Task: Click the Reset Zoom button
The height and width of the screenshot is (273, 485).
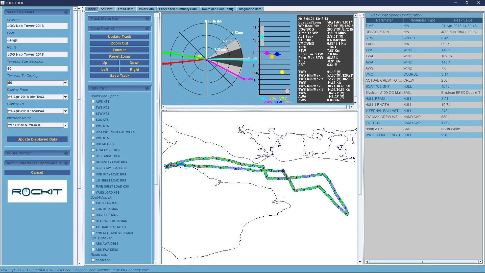Action: coord(119,56)
